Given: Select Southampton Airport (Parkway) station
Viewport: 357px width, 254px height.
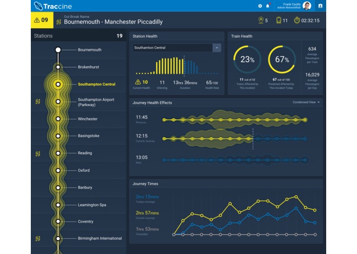Looking at the screenshot, I should [96, 102].
